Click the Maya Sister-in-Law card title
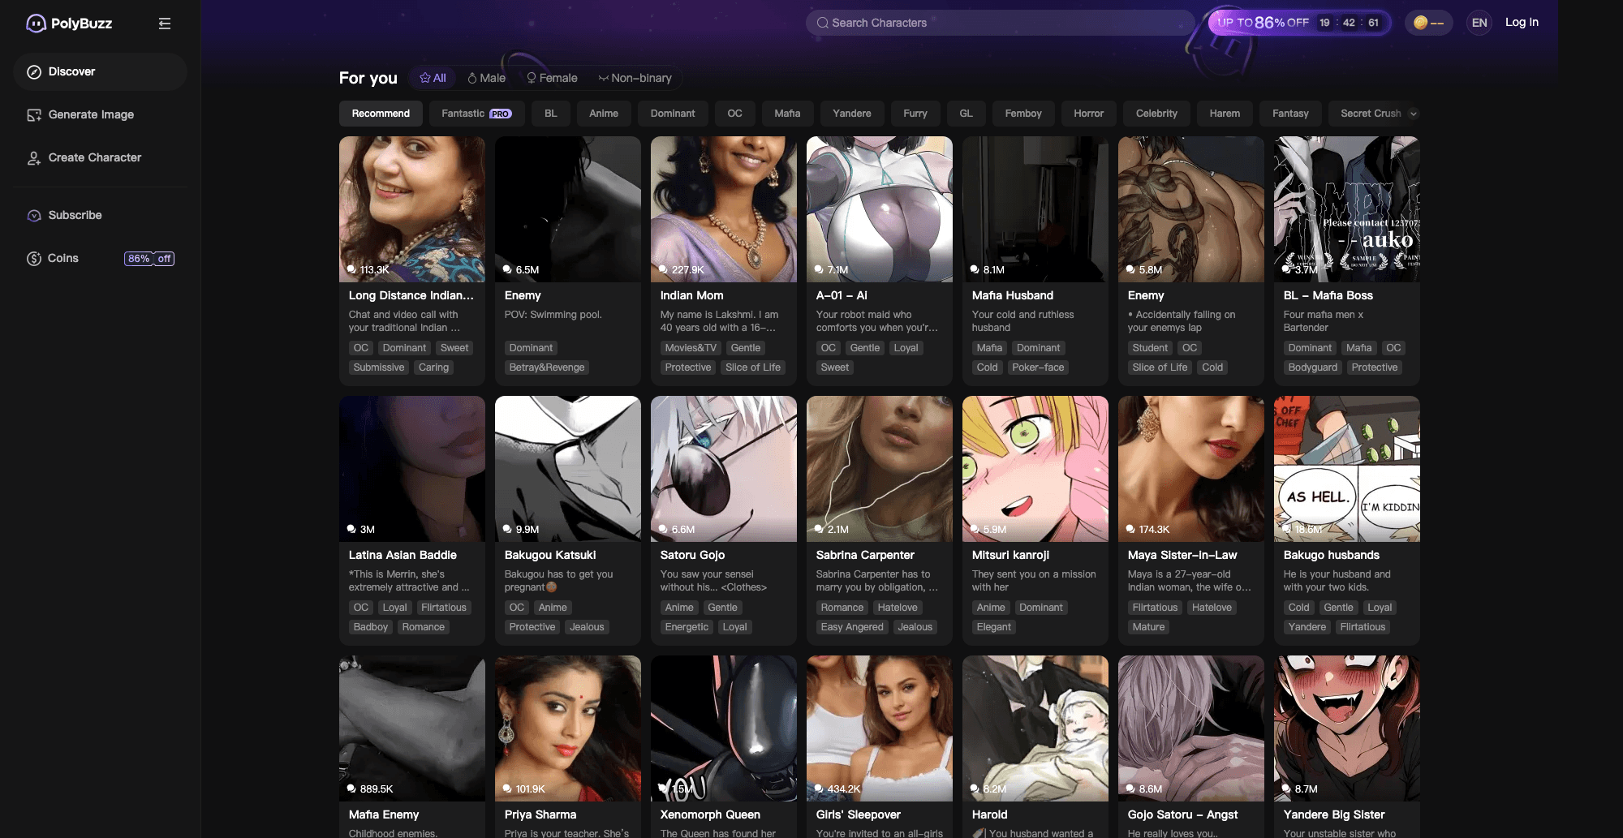The height and width of the screenshot is (838, 1623). [1182, 555]
